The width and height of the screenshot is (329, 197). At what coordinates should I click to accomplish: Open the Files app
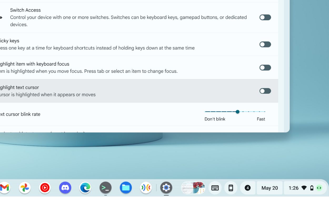126,188
